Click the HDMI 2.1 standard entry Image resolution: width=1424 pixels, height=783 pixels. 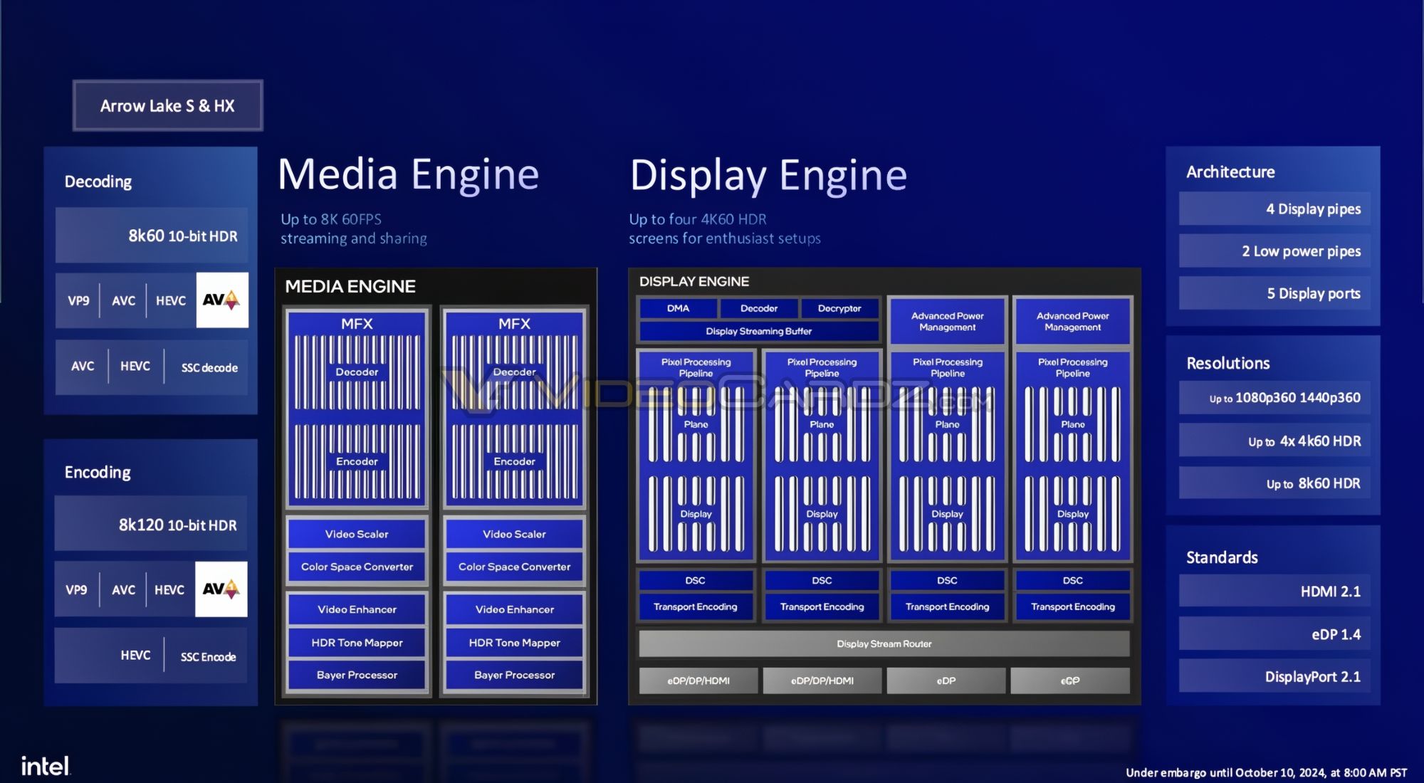1274,591
